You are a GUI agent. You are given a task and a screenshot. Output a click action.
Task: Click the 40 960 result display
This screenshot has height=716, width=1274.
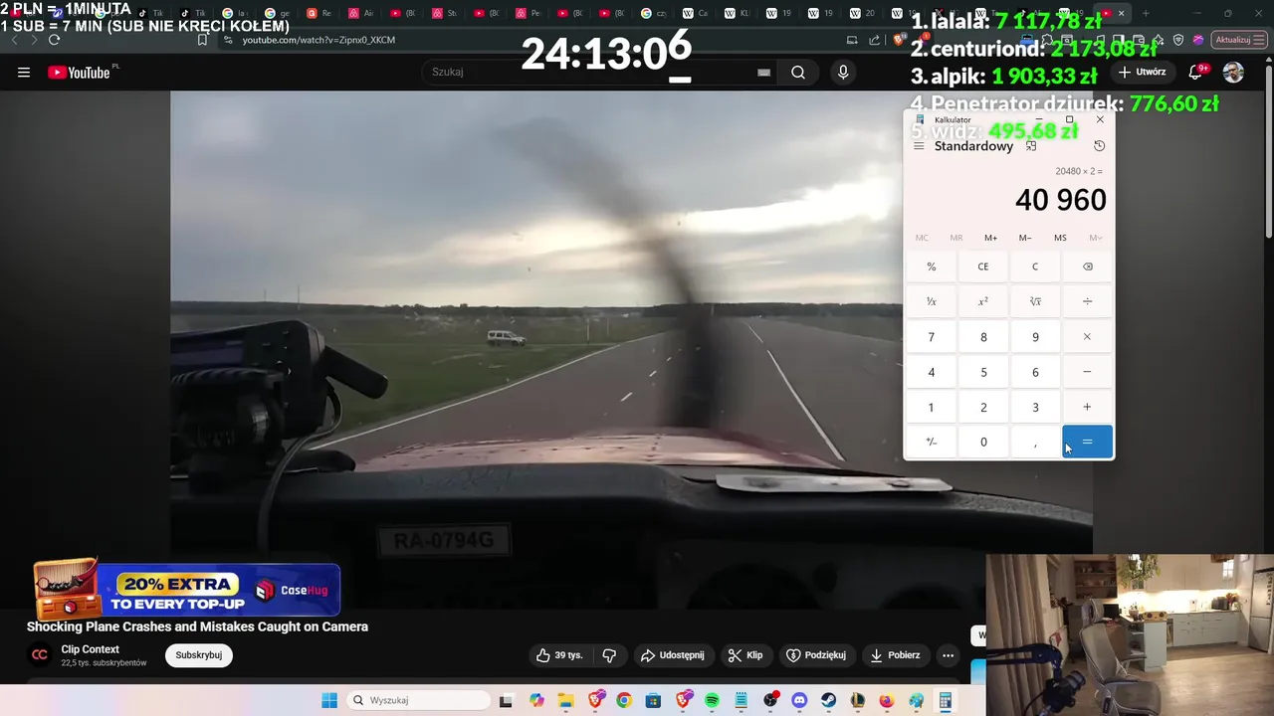tap(1060, 200)
